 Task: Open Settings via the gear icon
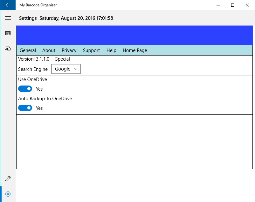point(8,194)
